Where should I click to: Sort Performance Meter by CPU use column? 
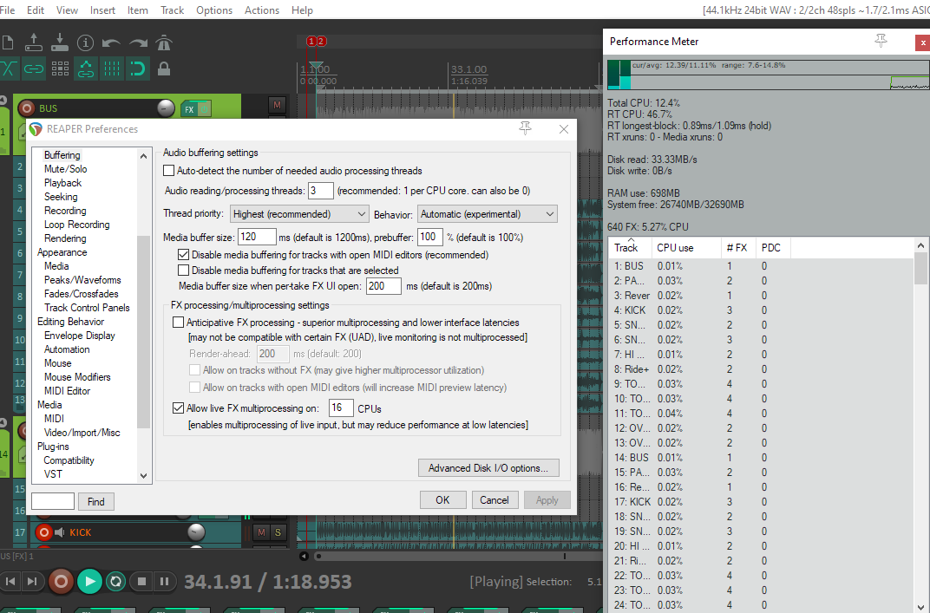[x=686, y=248]
